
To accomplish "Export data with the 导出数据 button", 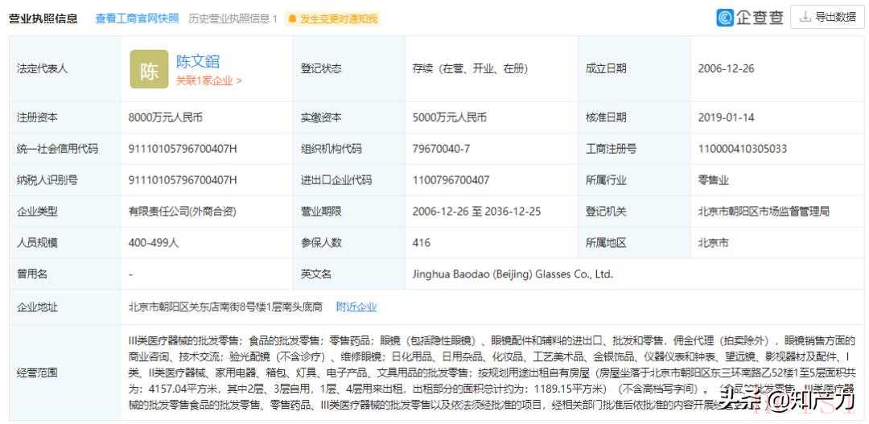I will coord(826,17).
